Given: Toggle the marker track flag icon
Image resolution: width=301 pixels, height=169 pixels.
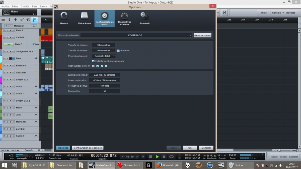Looking at the screenshot, I should (35, 20).
